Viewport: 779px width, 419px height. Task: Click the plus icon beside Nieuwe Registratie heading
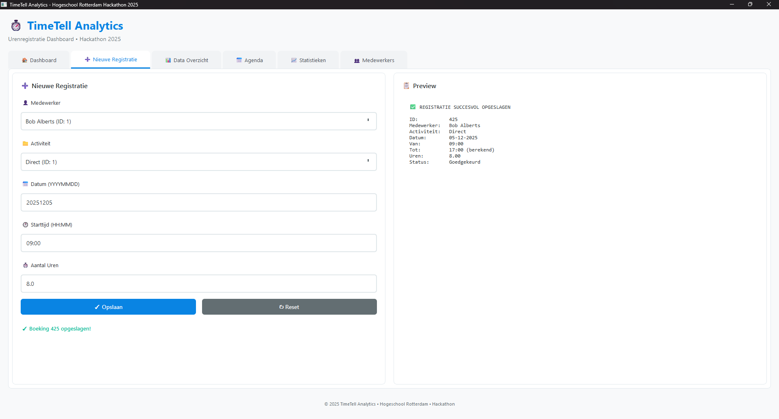tap(25, 86)
